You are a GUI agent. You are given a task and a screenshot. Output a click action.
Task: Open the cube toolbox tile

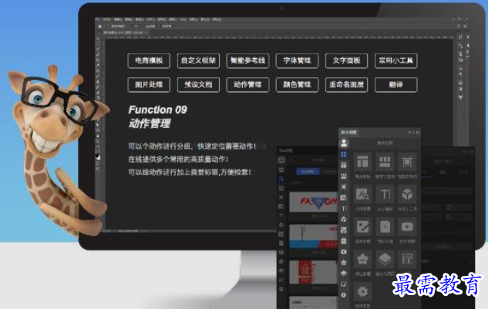coord(407,194)
